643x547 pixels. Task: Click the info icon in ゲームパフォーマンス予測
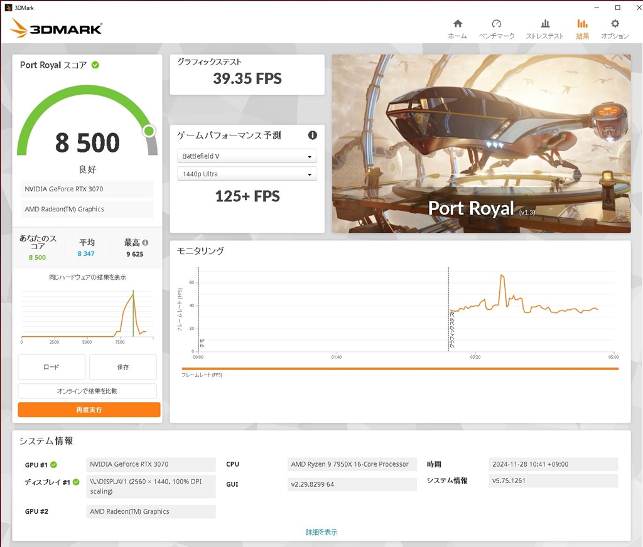pyautogui.click(x=313, y=135)
